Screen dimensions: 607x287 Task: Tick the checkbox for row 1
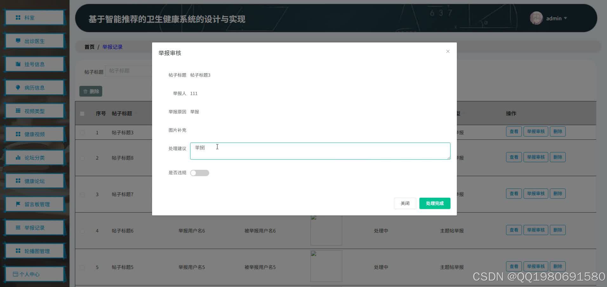coord(82,132)
